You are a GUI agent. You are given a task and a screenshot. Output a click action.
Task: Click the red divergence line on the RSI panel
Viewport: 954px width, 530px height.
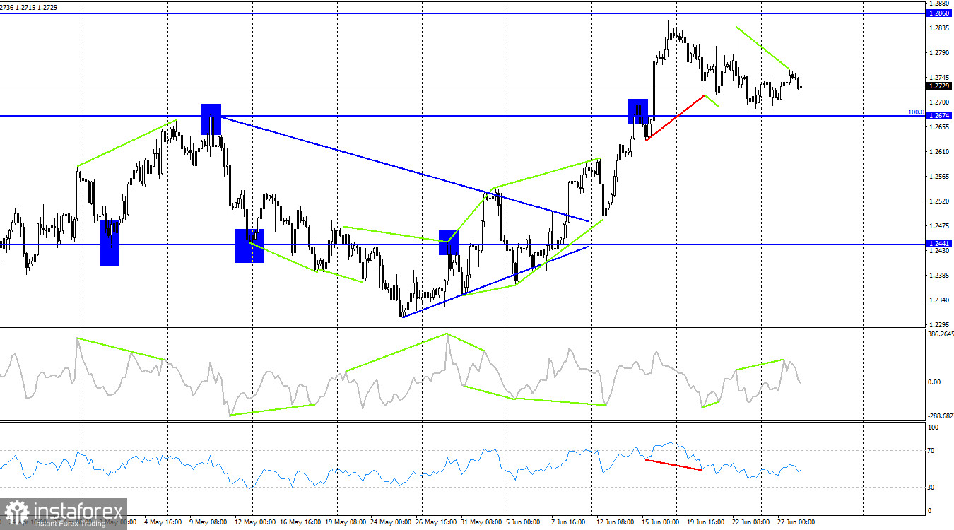click(x=673, y=464)
